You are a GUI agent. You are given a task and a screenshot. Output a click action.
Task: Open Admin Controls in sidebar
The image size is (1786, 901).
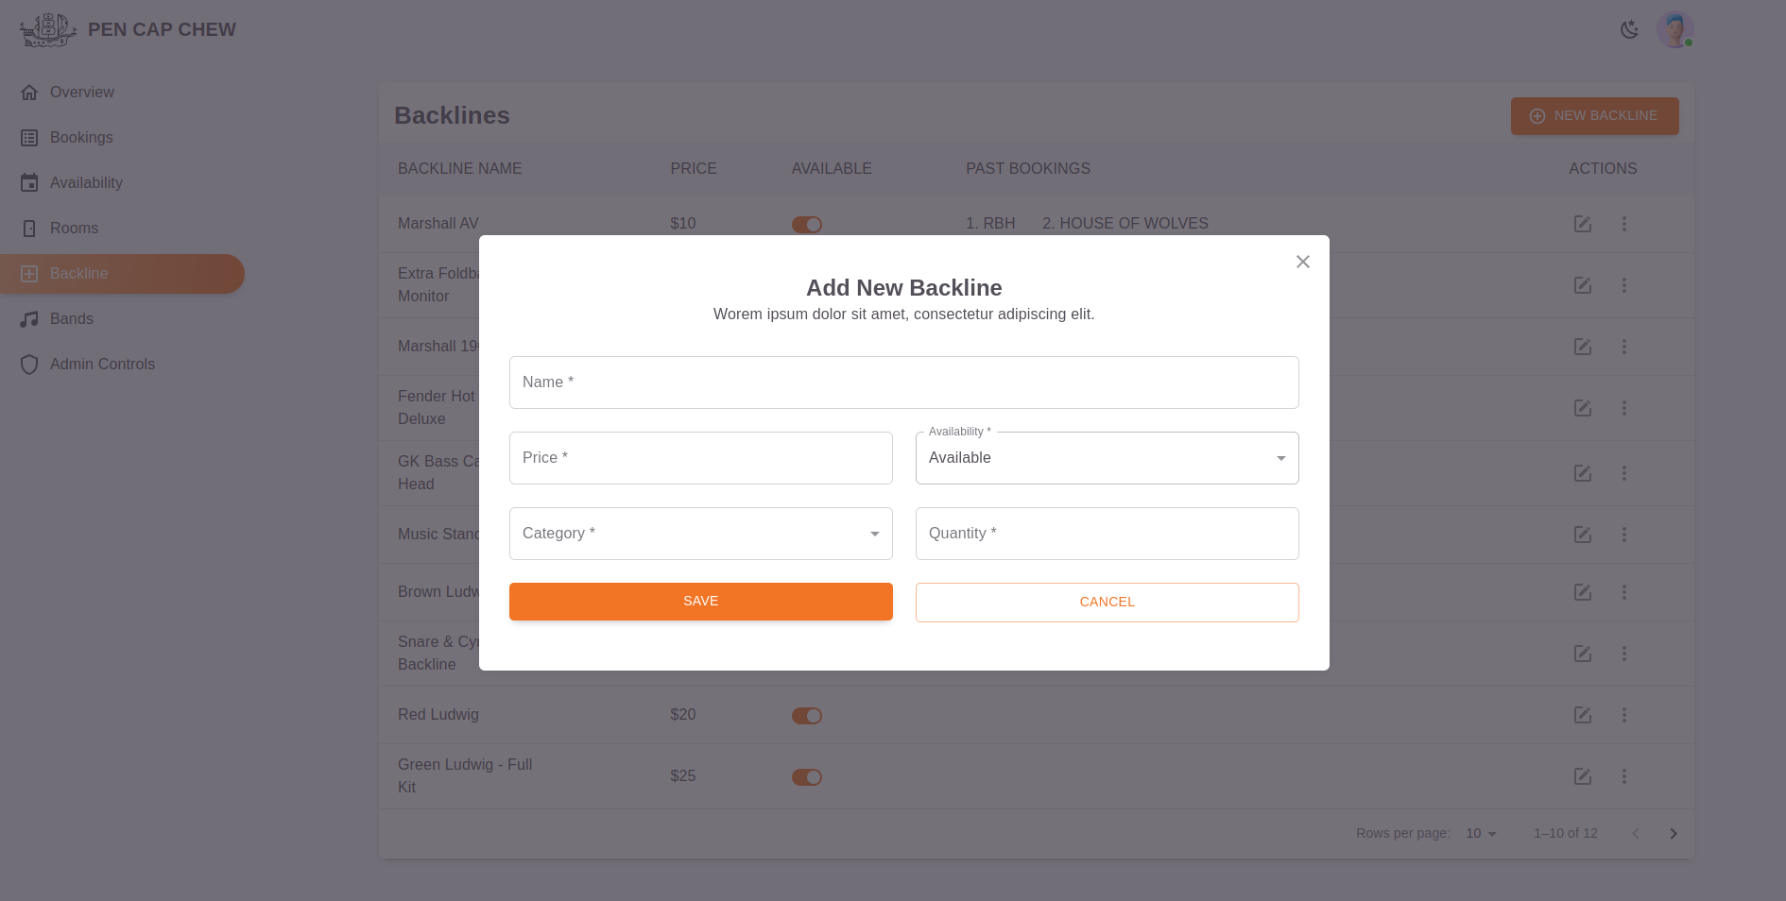pos(102,365)
